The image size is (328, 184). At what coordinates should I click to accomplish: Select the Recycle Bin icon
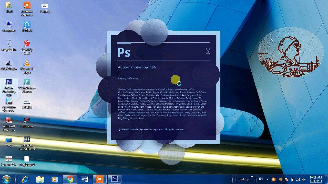pos(9,46)
